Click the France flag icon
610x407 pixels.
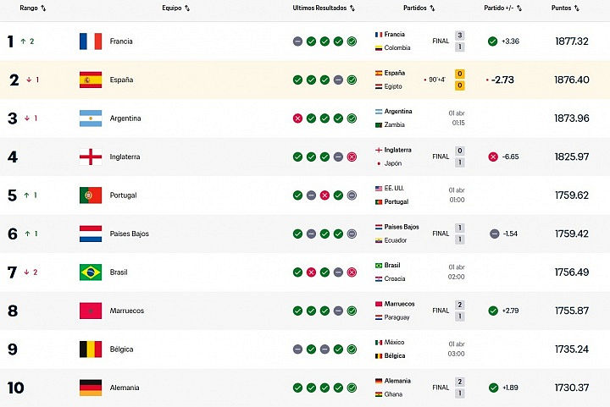point(90,41)
